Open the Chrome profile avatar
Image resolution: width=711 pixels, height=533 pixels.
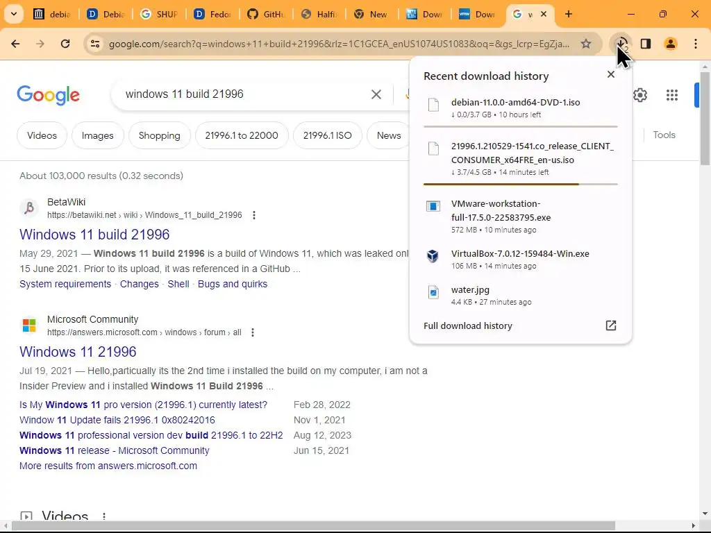[670, 44]
